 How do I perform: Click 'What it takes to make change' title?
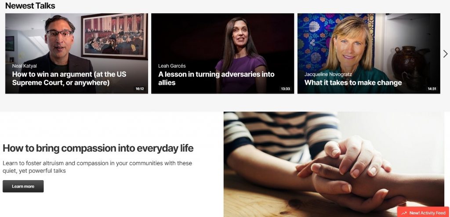(353, 83)
